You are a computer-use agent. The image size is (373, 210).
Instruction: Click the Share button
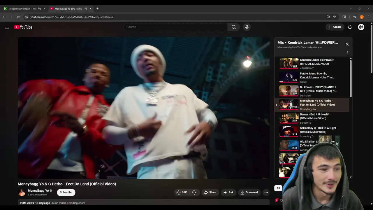coord(210,192)
